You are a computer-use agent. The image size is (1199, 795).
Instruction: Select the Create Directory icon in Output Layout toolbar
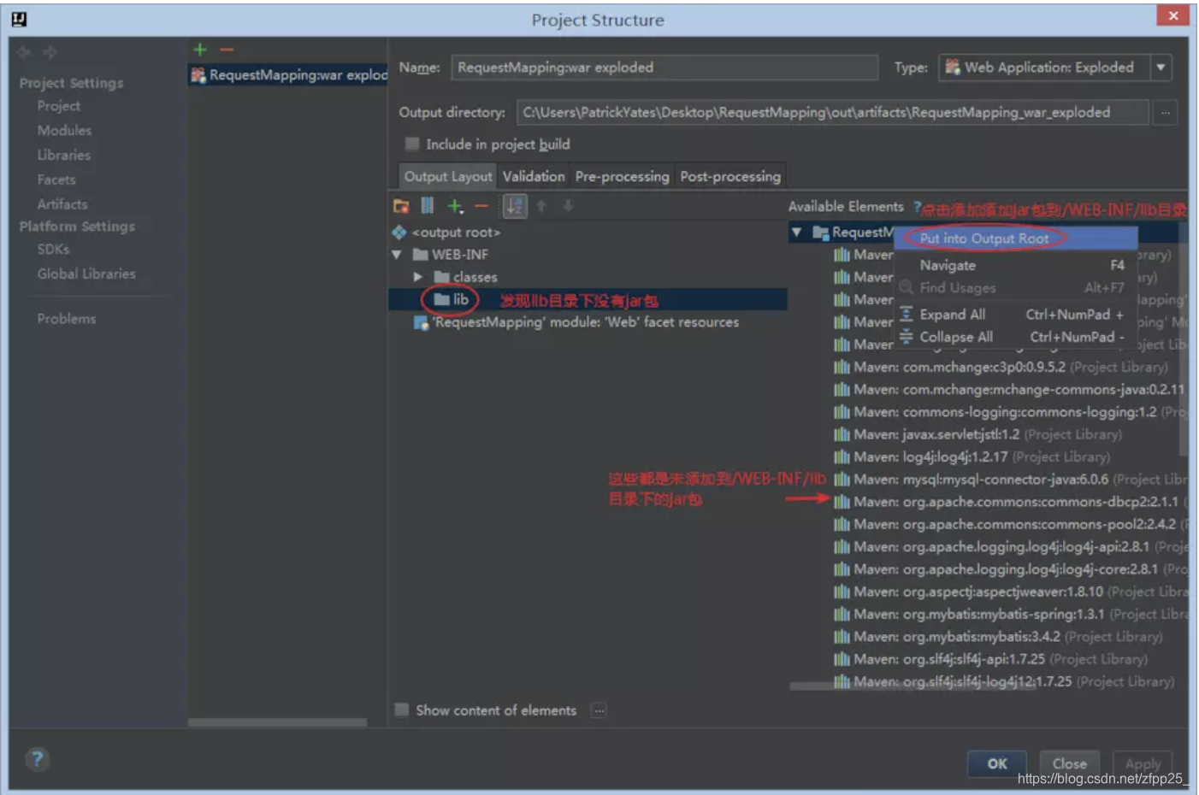tap(400, 205)
